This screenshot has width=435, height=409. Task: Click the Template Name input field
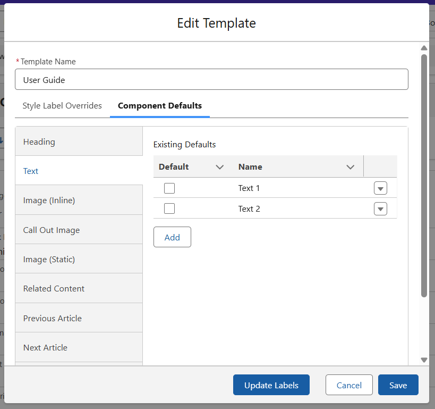click(x=211, y=80)
